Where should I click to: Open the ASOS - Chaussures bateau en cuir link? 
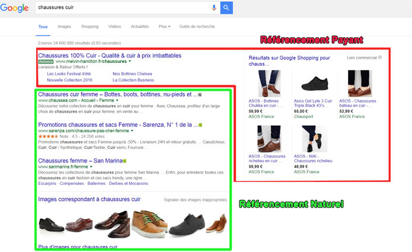tap(357, 103)
